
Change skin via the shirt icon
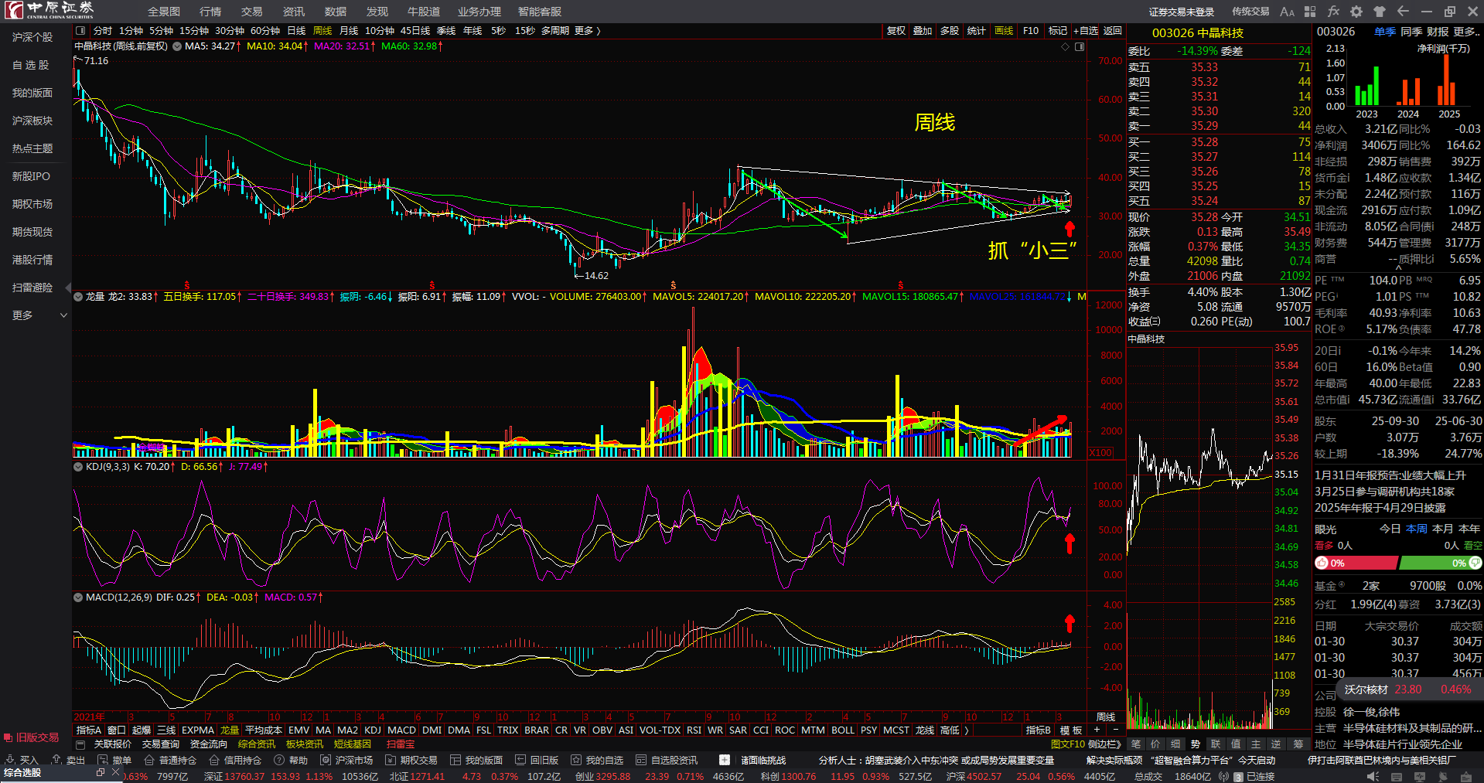point(1380,12)
